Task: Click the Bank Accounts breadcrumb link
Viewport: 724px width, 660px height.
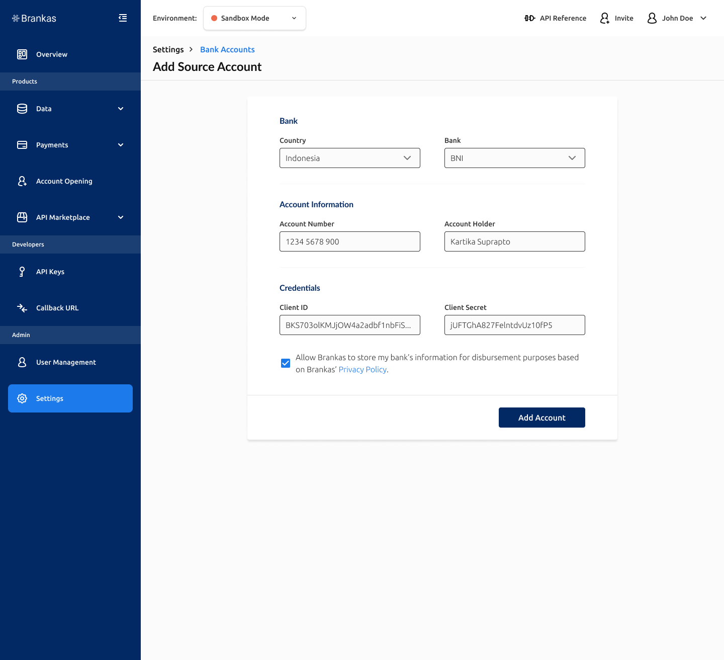Action: 227,49
